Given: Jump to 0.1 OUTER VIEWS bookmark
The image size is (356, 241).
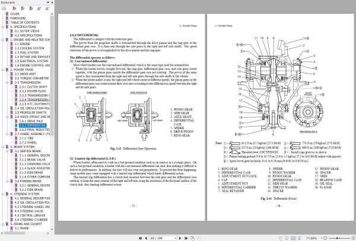Looking at the screenshot, I should [27, 31].
